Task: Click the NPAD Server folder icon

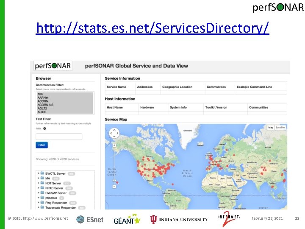Action: pyautogui.click(x=42, y=188)
